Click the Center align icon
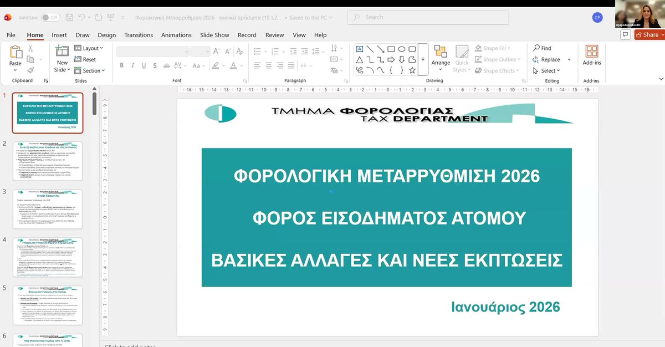 tap(268, 65)
